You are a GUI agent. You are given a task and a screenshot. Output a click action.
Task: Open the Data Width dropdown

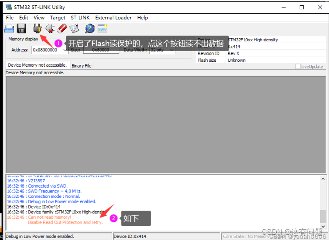162,50
